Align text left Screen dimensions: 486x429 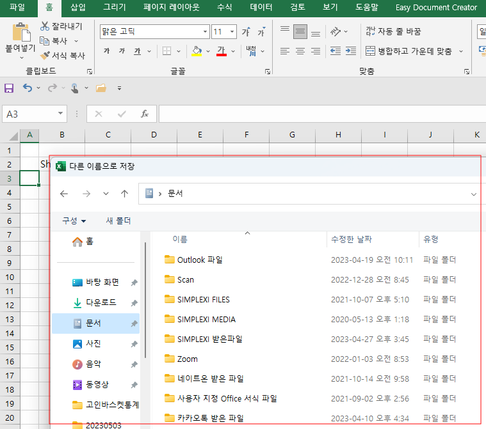tap(284, 51)
